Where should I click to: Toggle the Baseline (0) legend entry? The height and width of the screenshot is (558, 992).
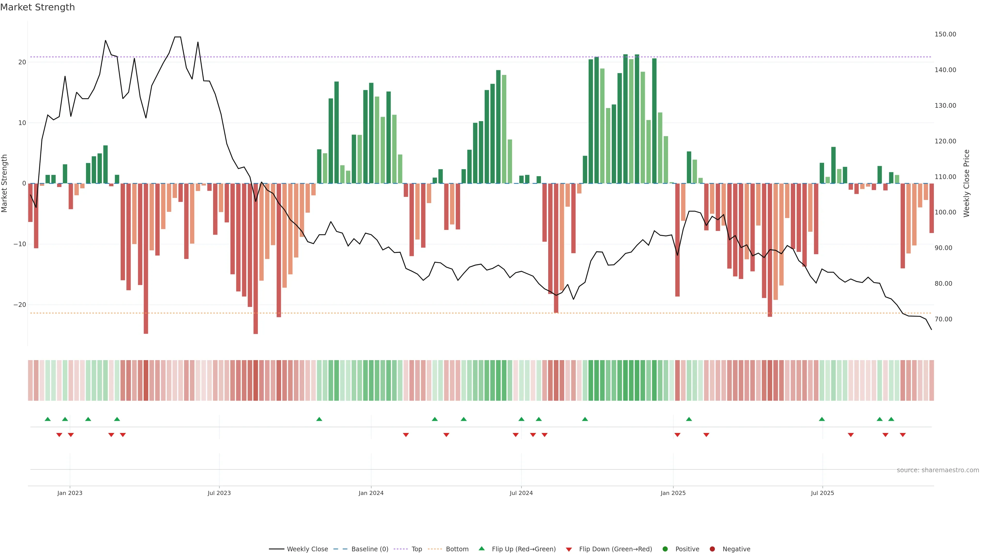click(369, 549)
